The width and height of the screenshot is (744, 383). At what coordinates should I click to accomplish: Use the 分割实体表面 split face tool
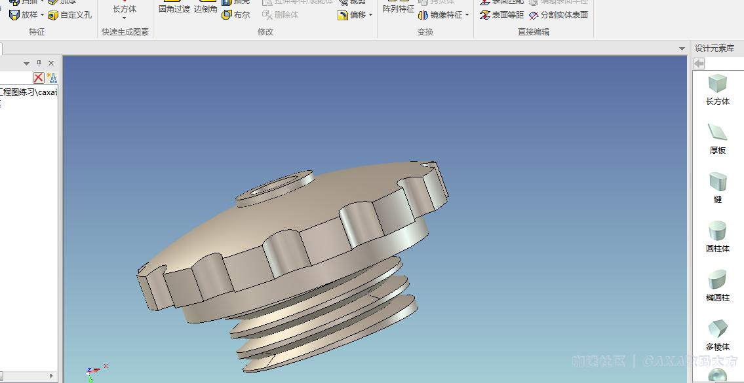point(558,14)
